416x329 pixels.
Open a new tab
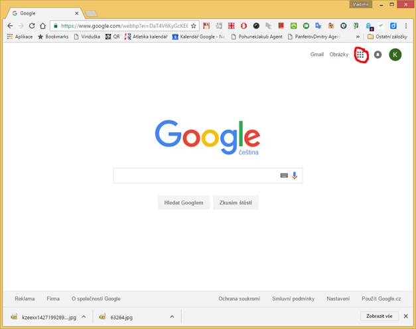[91, 13]
